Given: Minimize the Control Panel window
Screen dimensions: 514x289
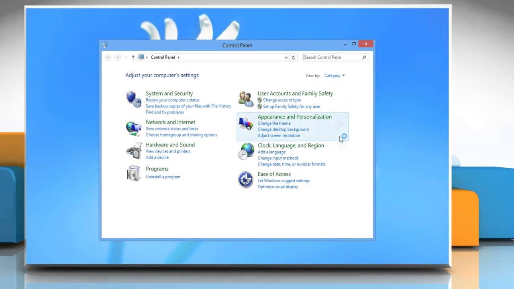Looking at the screenshot, I should (345, 44).
